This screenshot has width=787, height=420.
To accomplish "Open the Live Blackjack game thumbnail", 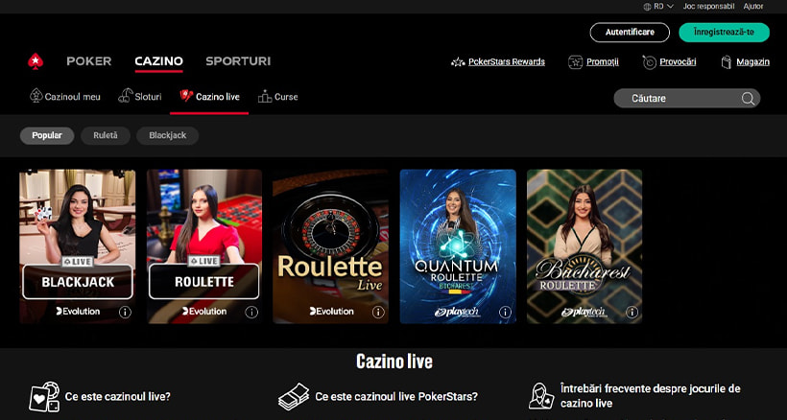I will (x=78, y=246).
